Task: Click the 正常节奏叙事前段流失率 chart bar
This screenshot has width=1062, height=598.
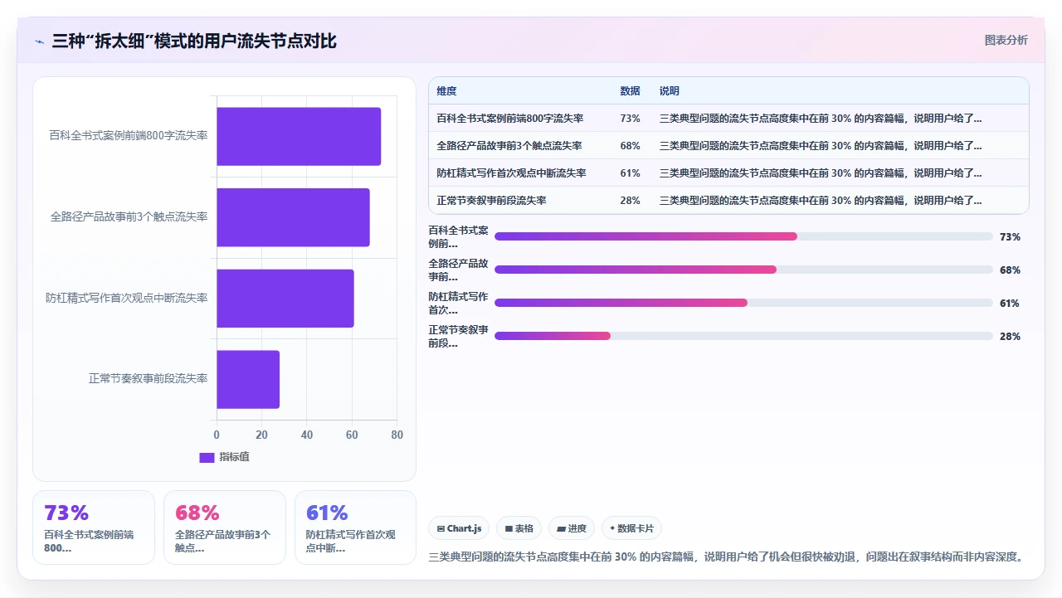Action: [248, 379]
